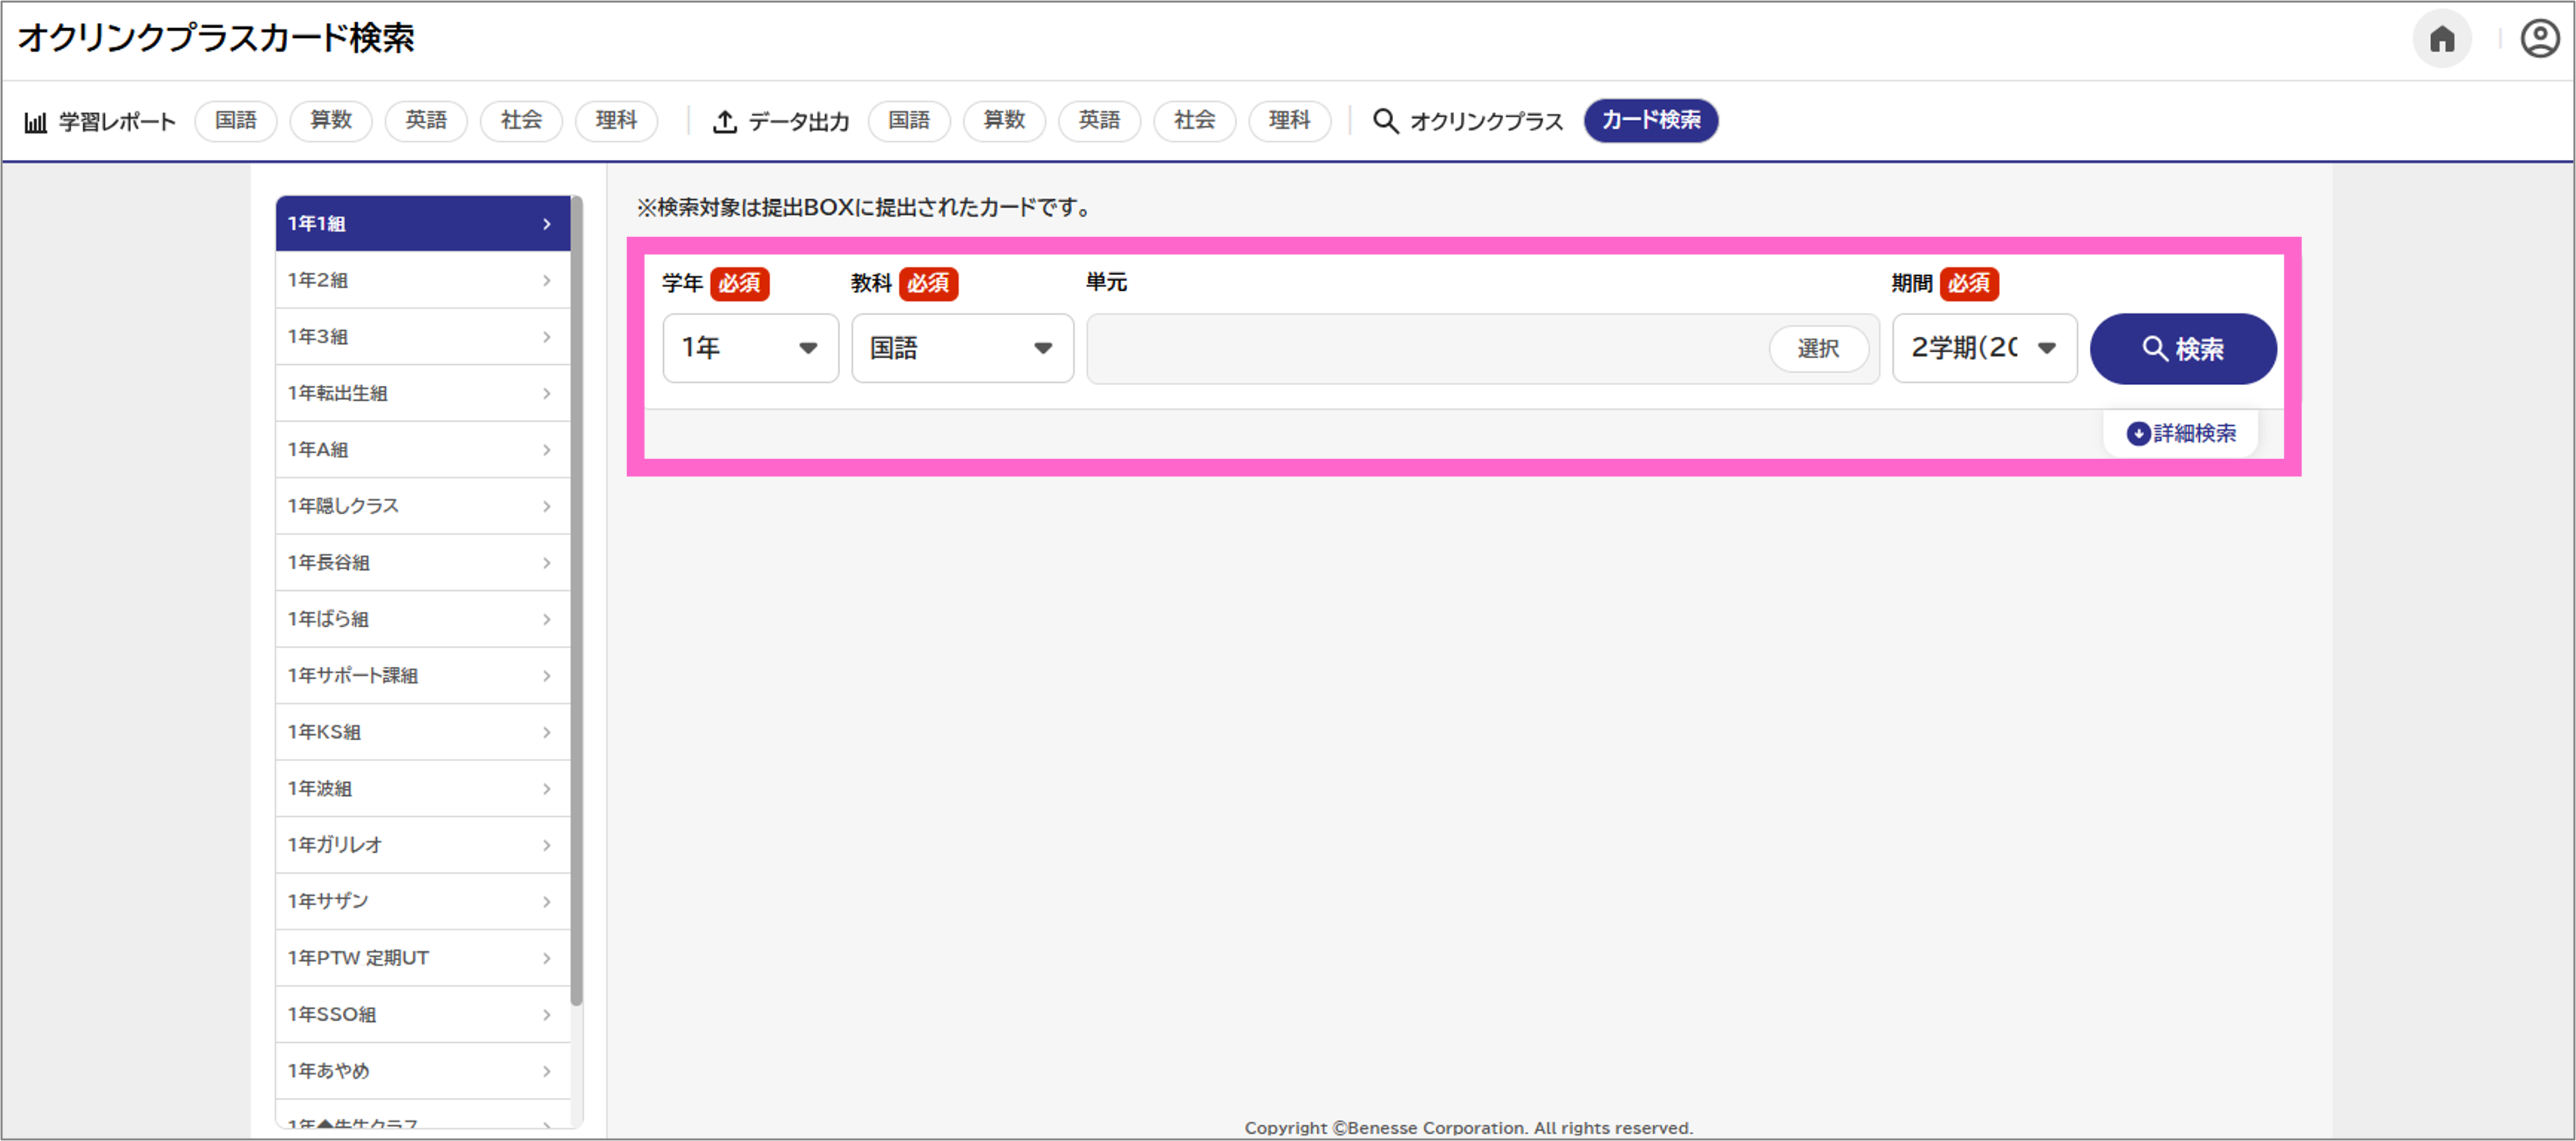Viewport: 2576px width, 1141px height.
Task: Switch to the カード検索 tab
Action: (1650, 120)
